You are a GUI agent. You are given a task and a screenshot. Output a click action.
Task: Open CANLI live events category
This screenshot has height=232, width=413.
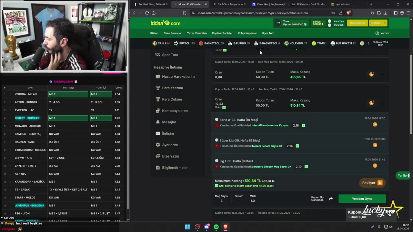161,43
